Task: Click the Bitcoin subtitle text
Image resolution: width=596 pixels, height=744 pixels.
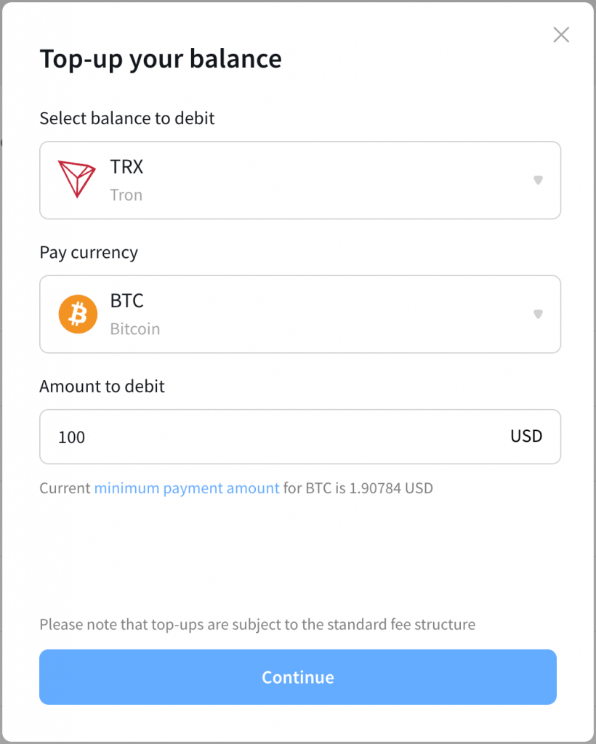Action: point(134,328)
